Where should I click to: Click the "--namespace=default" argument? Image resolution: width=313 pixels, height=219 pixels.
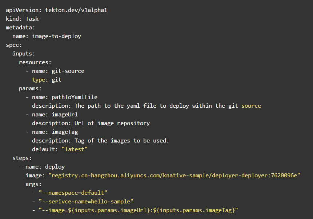point(73,193)
